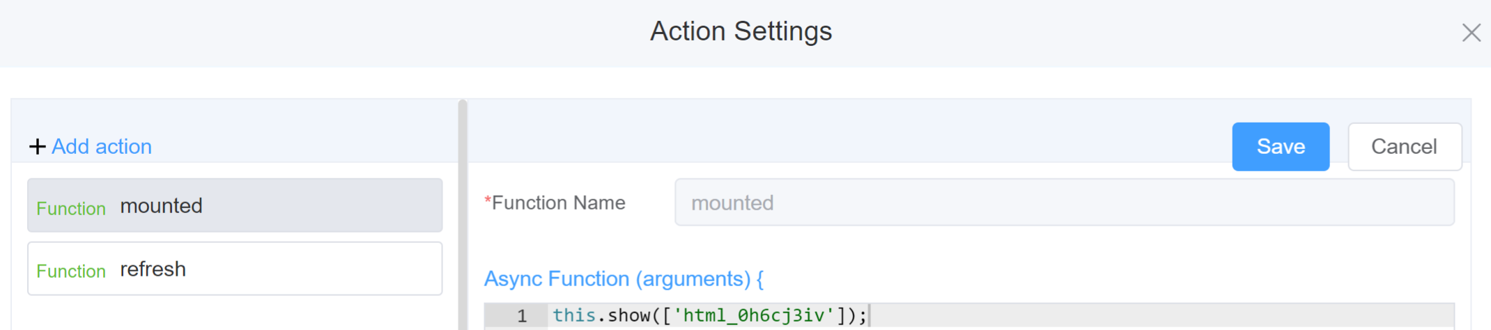Click the Add action link
This screenshot has width=1491, height=330.
[102, 147]
